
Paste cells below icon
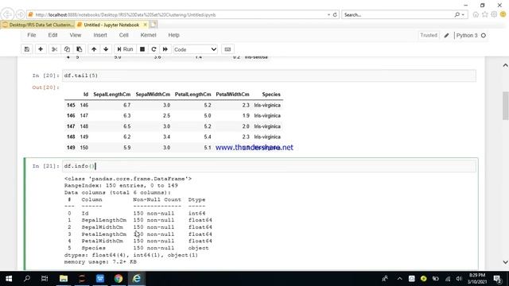(x=80, y=49)
